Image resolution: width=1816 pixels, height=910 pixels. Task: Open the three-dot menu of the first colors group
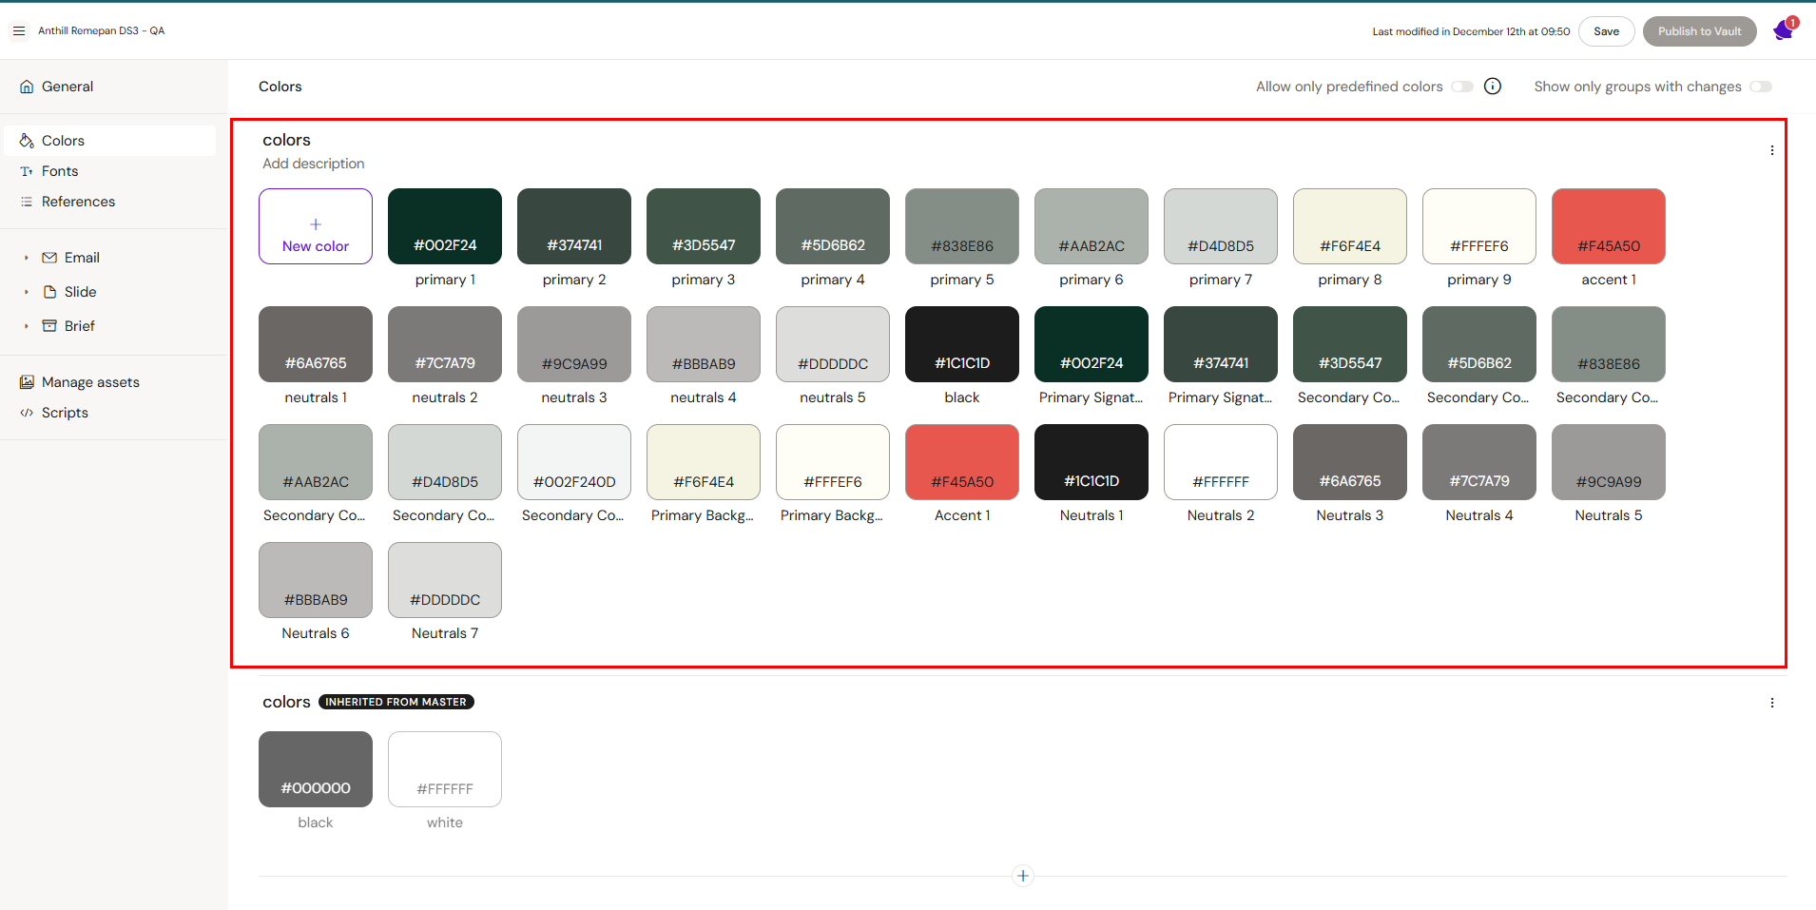(x=1771, y=150)
